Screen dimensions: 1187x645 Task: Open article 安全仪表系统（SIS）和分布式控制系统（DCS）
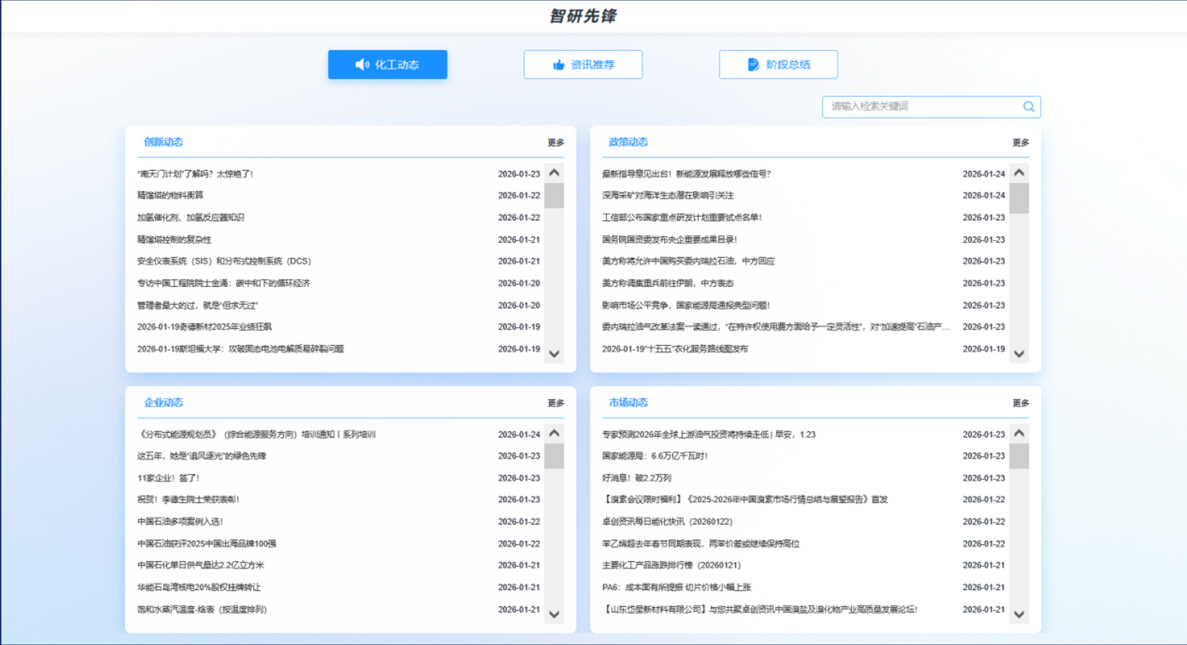(x=224, y=261)
